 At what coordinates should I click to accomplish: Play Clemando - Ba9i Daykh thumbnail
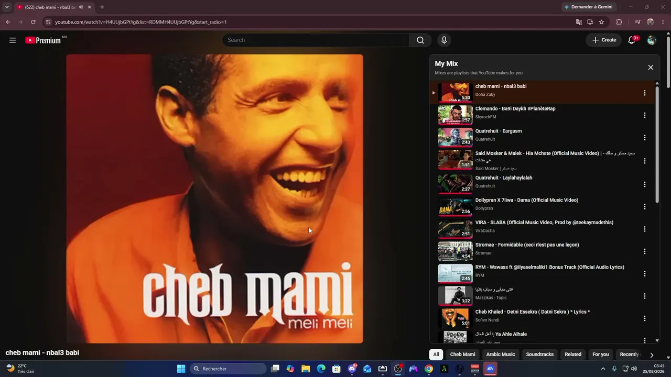pyautogui.click(x=455, y=115)
